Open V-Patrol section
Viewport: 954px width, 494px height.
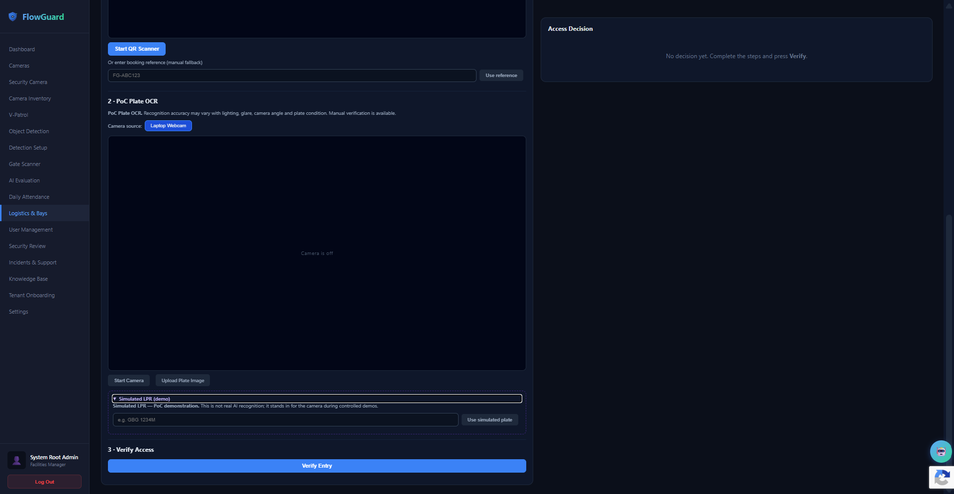(18, 115)
